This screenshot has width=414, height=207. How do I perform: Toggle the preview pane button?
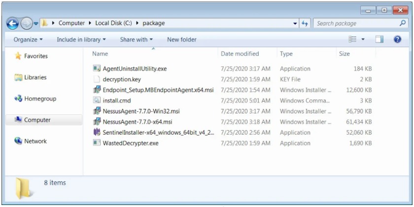pos(379,39)
